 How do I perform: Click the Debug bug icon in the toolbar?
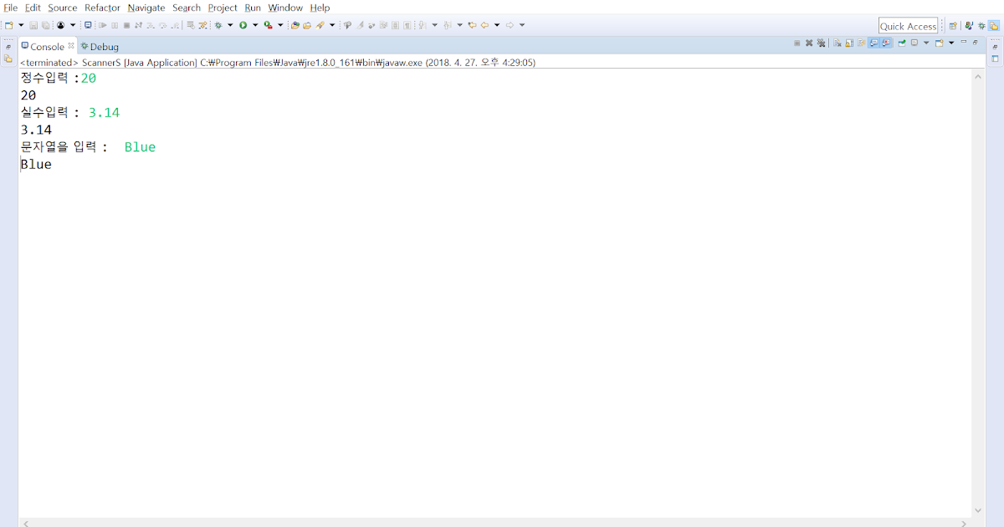coord(219,25)
